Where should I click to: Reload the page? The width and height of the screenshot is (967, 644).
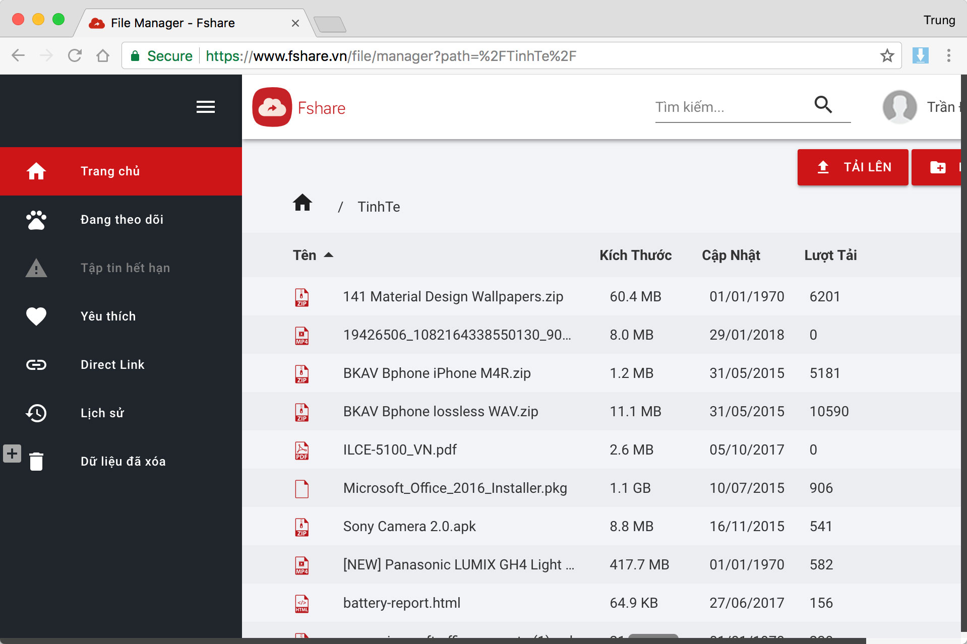[x=75, y=55]
